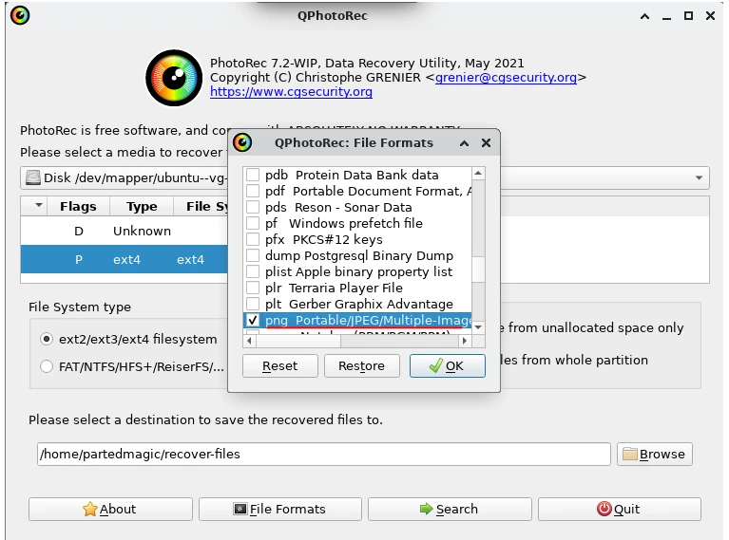Check the plr Terraria Player File box
The image size is (729, 540).
[253, 288]
